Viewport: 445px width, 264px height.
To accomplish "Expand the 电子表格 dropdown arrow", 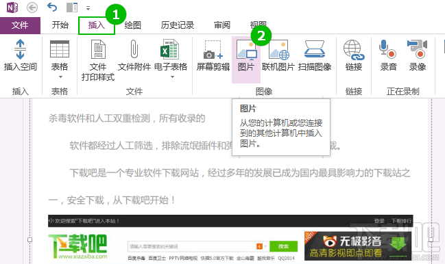I will 172,77.
